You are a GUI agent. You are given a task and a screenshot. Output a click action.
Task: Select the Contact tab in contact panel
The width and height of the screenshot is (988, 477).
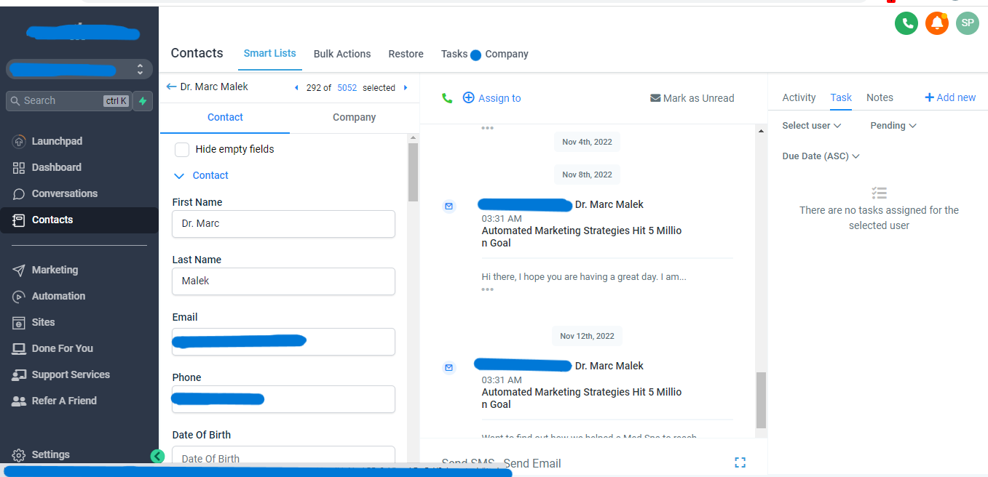225,117
